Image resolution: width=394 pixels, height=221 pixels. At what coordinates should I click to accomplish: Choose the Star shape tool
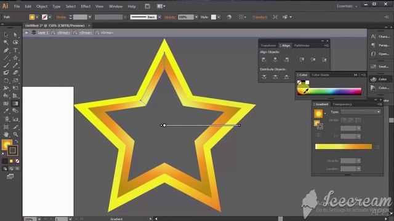(x=15, y=58)
